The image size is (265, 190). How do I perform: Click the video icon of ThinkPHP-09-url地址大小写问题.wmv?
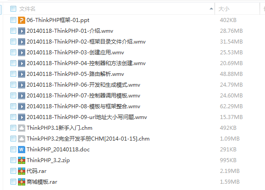pos(22,117)
